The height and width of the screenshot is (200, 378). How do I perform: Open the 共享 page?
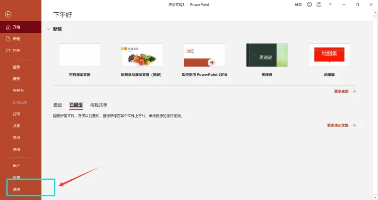click(x=17, y=126)
